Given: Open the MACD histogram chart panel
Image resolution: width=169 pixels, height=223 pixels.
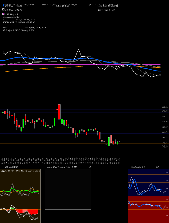Looking at the screenshot, I should tap(20, 209).
